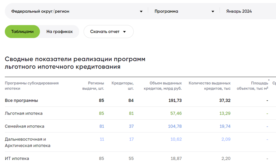Image resolution: width=276 pixels, height=166 pixels.
Task: Click the 13,29 value for Льготная ипотека
Action: 225,113
